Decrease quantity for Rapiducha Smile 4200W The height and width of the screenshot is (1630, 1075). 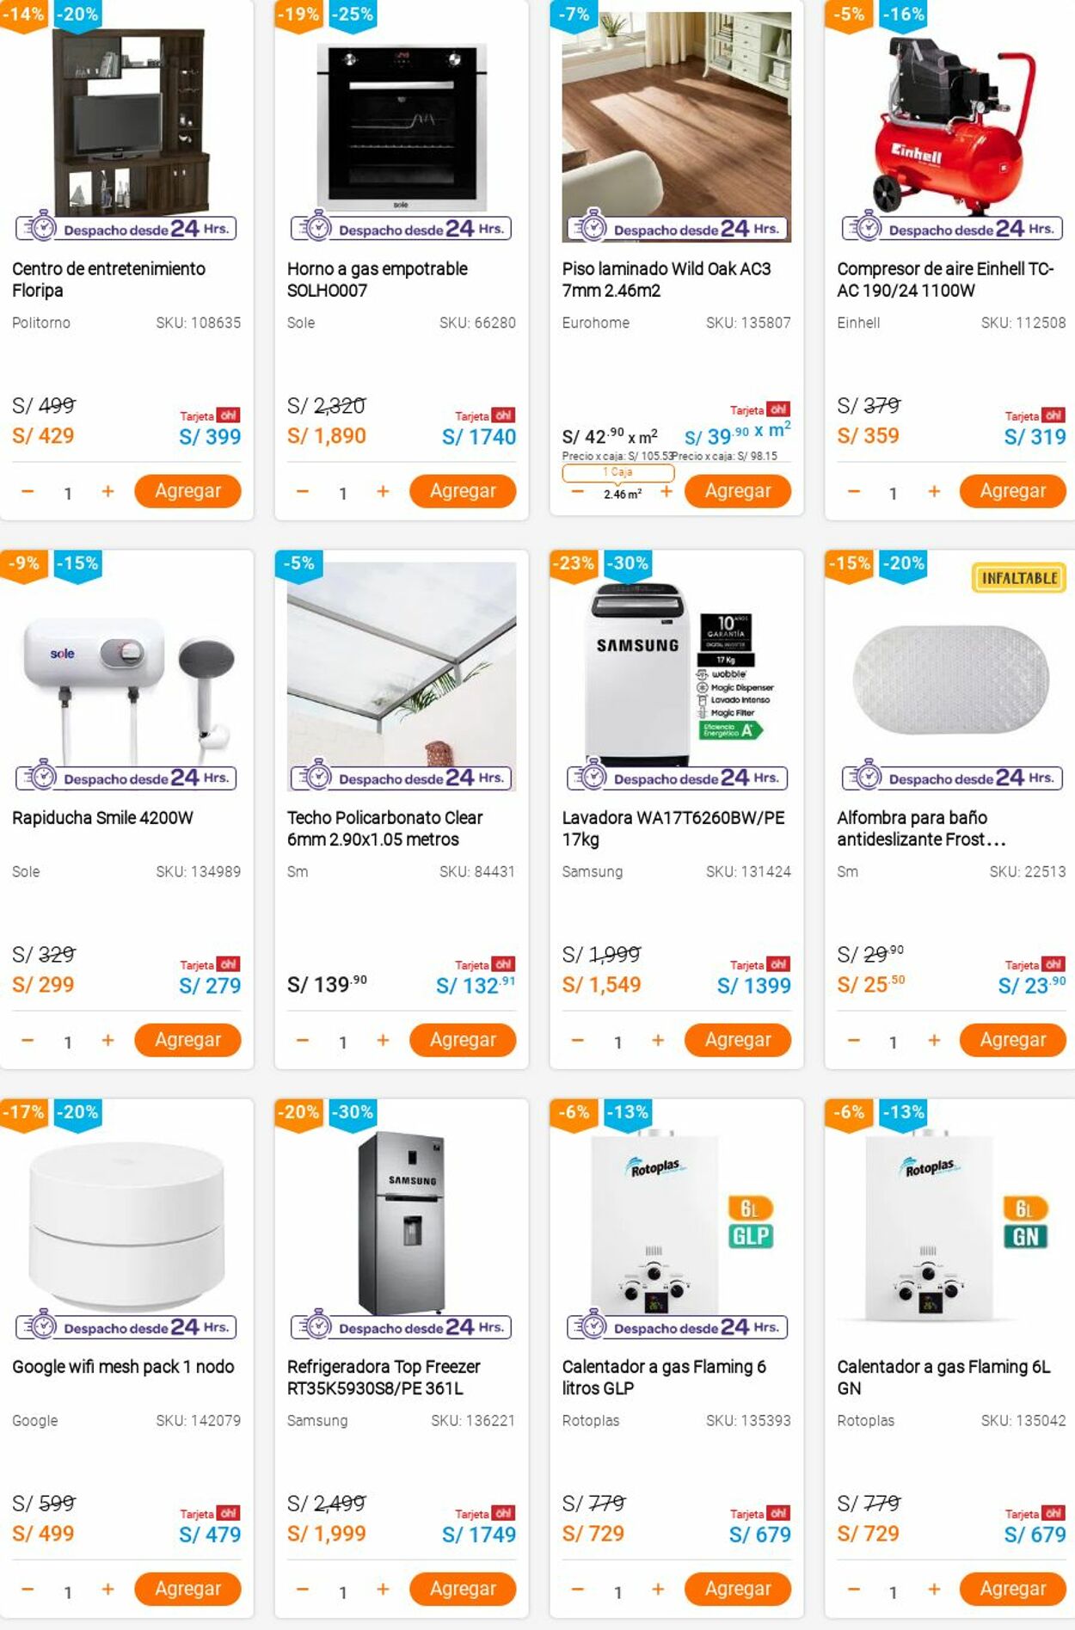[28, 1041]
